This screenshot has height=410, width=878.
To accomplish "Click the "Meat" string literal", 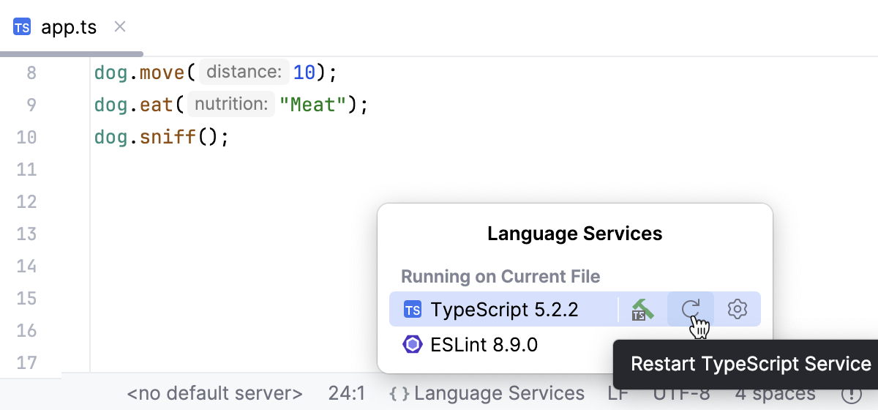I will click(313, 105).
